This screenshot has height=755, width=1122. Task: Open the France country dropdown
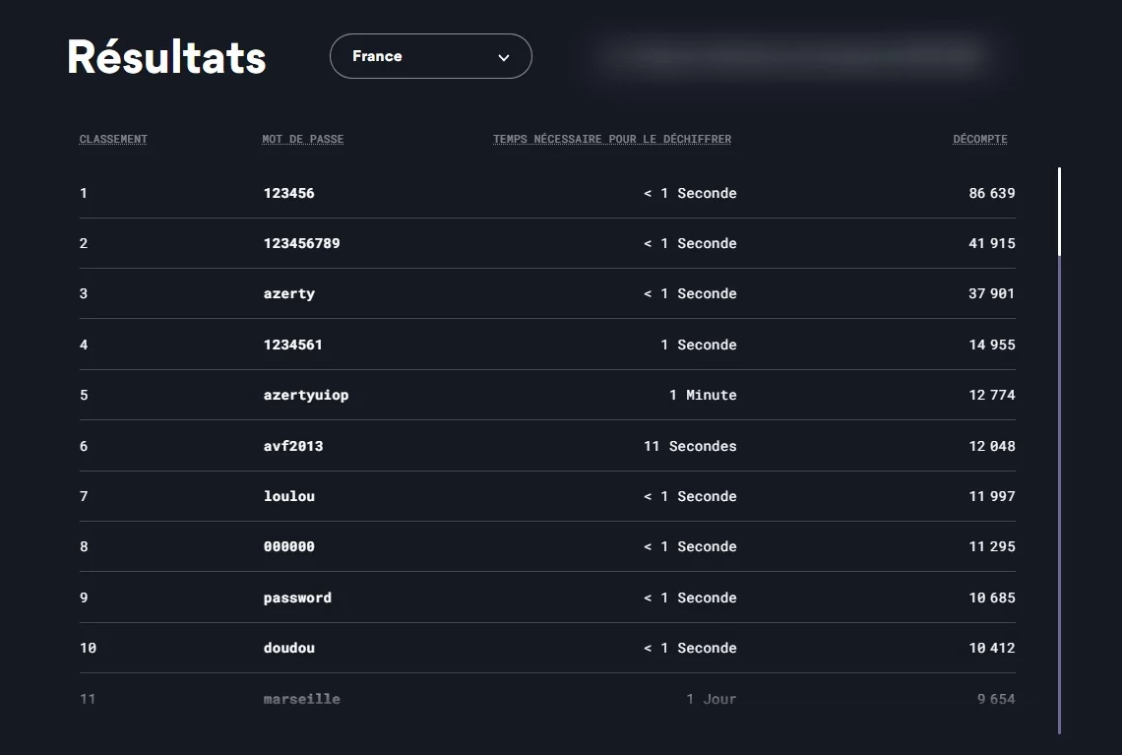(x=429, y=56)
